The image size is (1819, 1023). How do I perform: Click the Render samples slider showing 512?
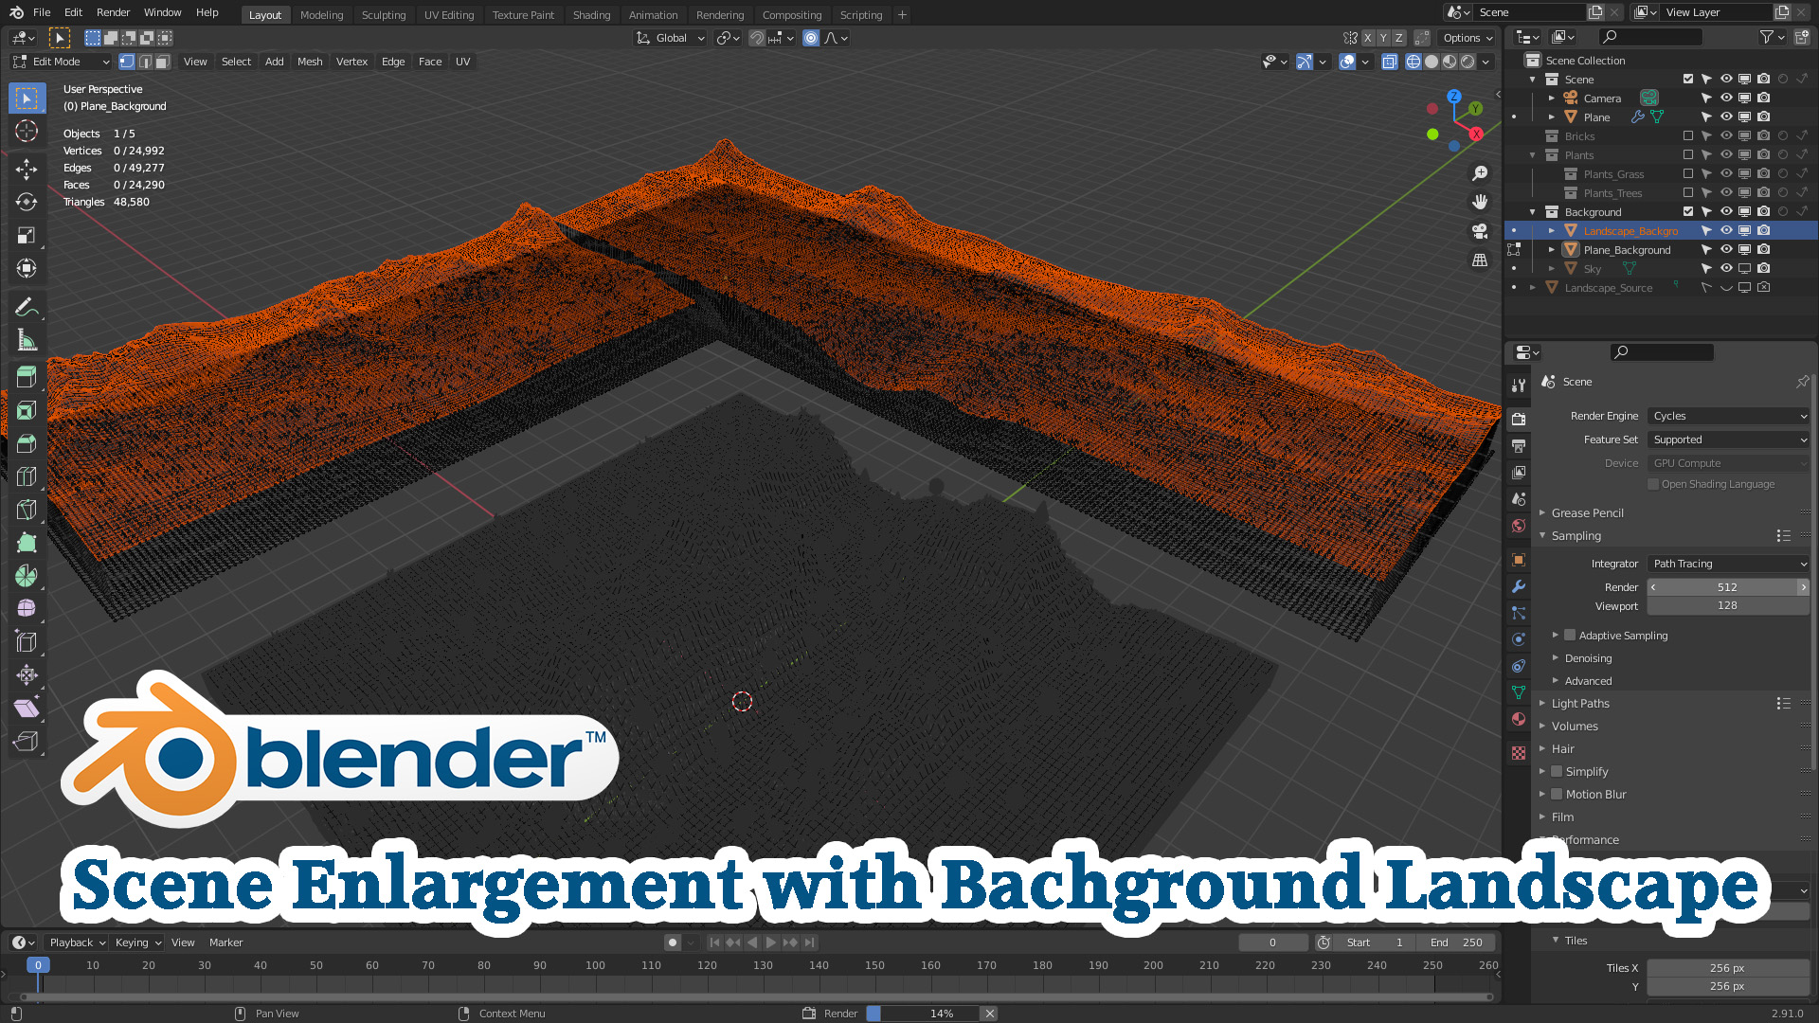pyautogui.click(x=1728, y=587)
